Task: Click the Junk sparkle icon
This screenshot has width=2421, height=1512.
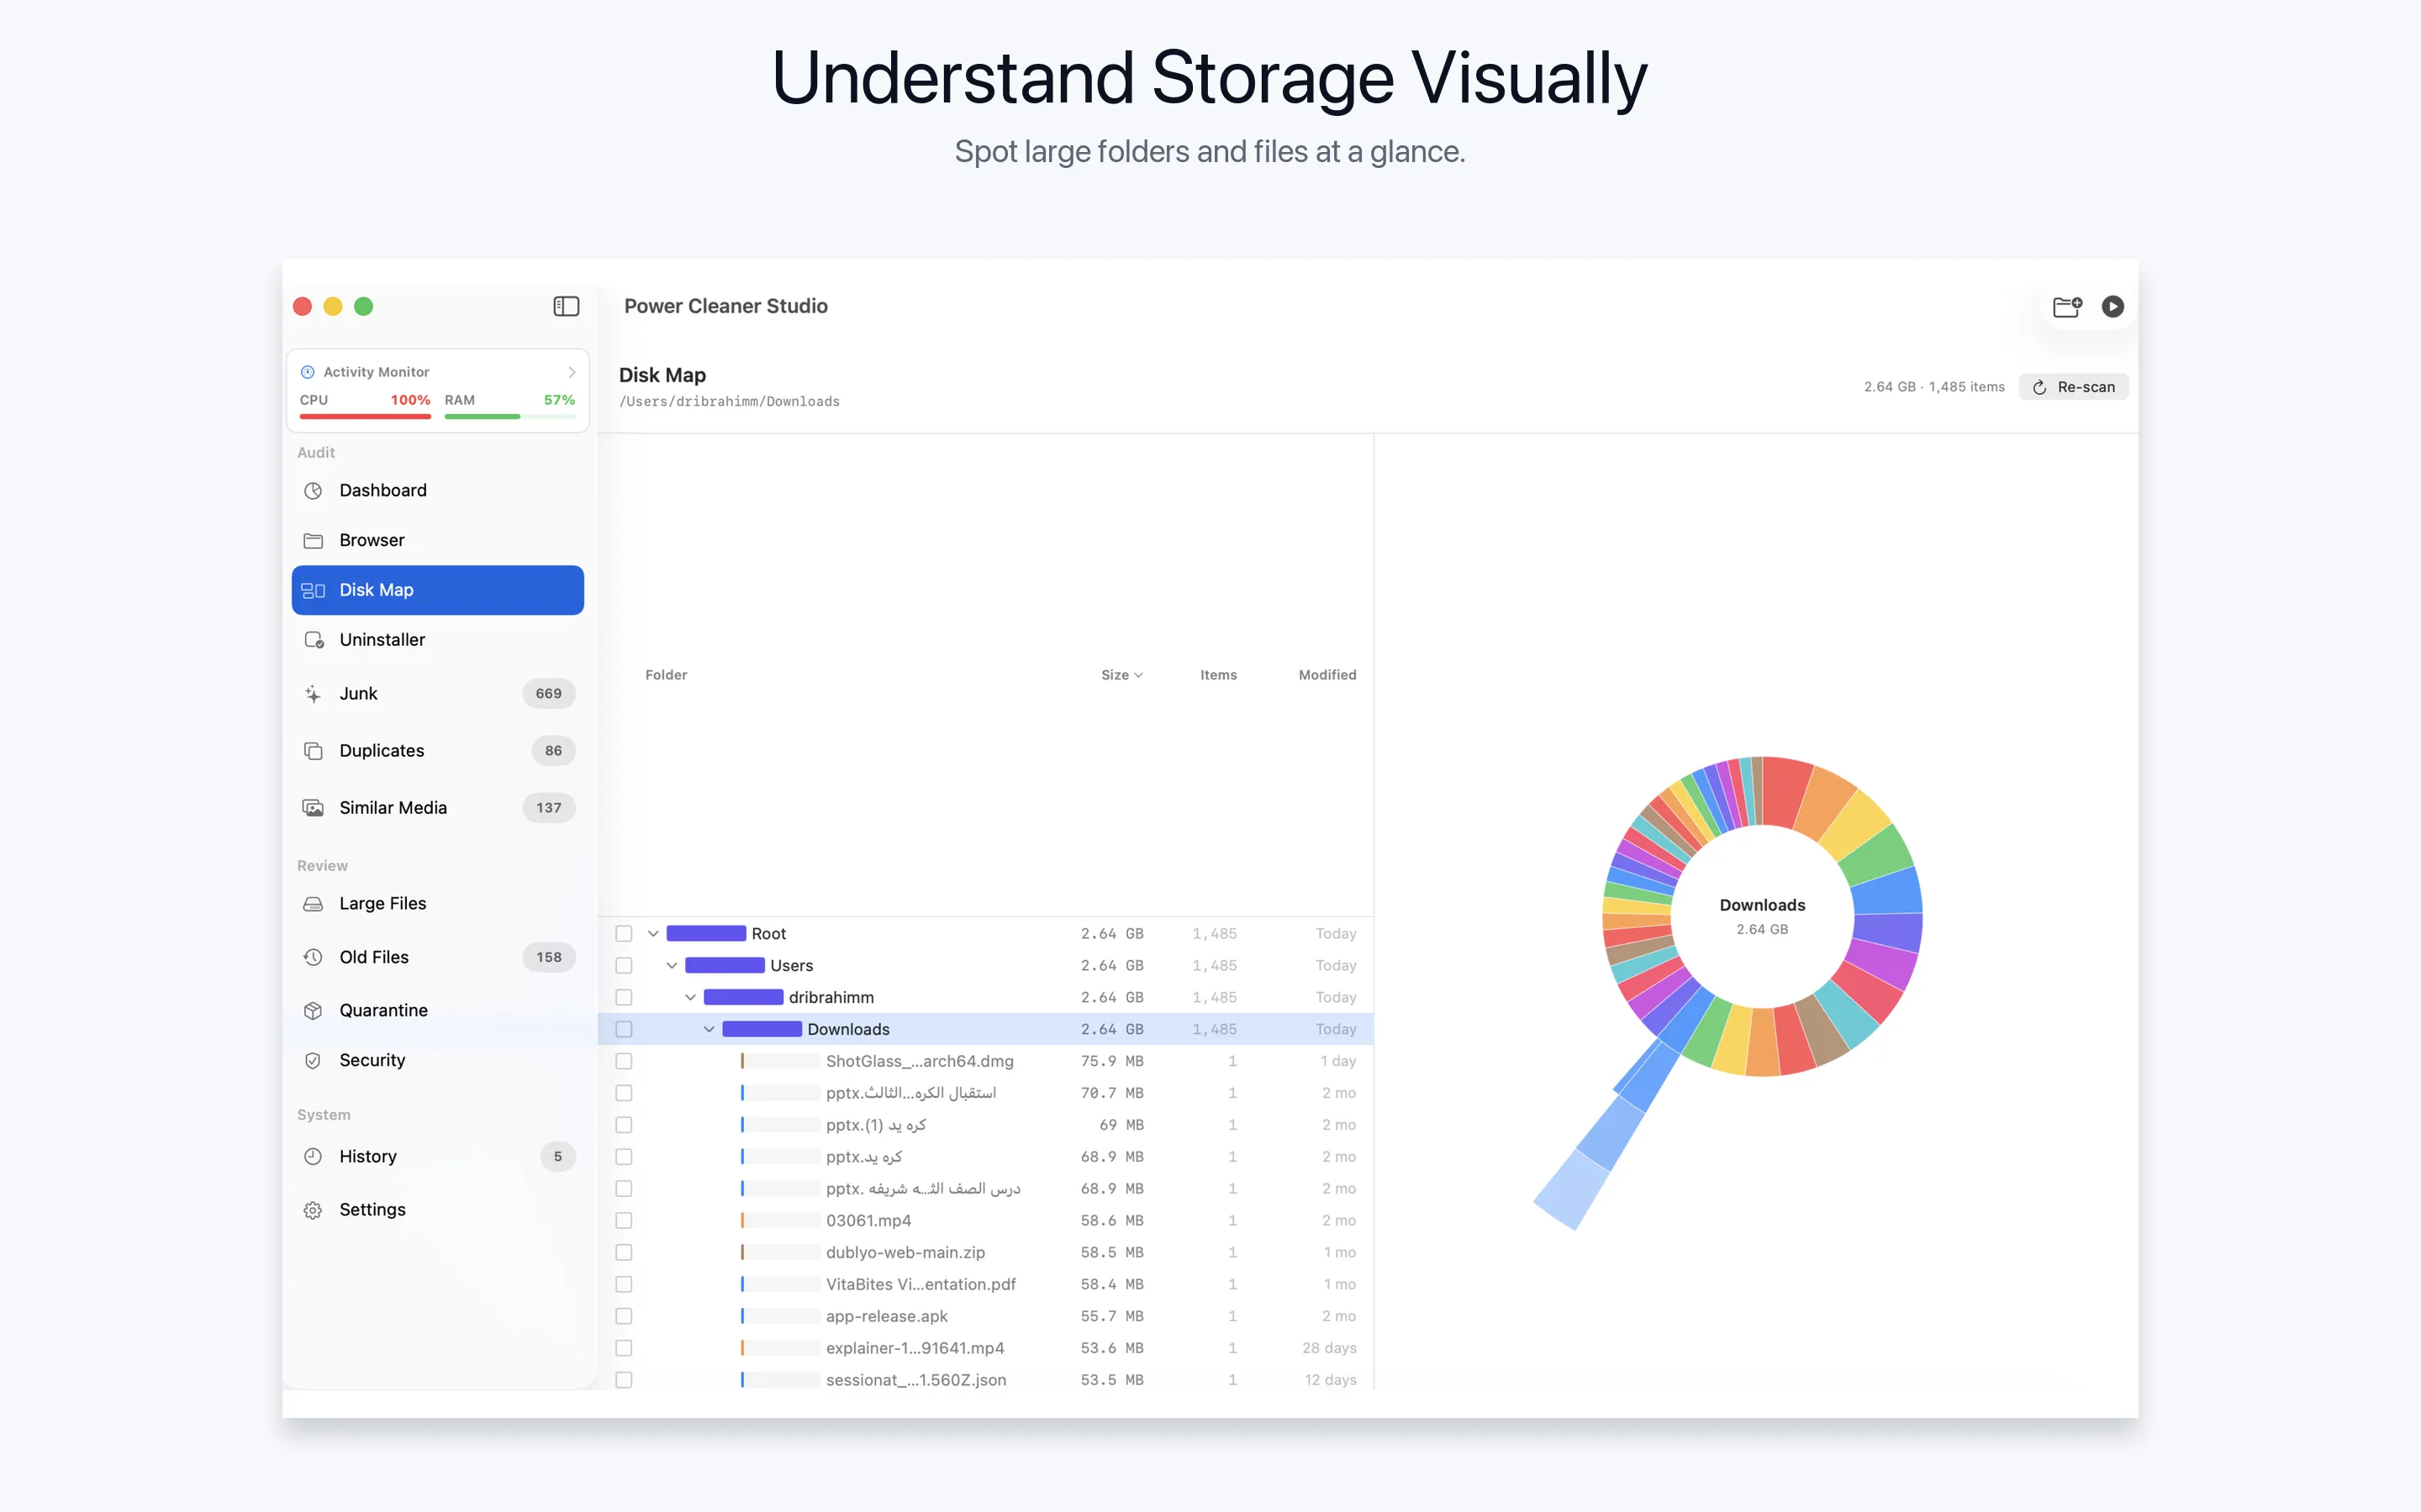Action: (313, 693)
